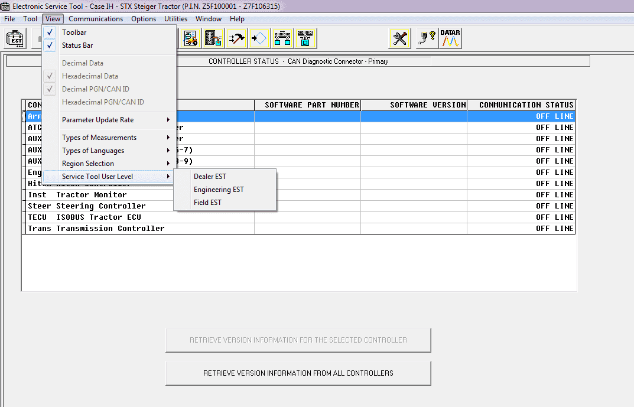Click the wrench and screwdriver icon
This screenshot has height=407, width=634.
pos(399,38)
